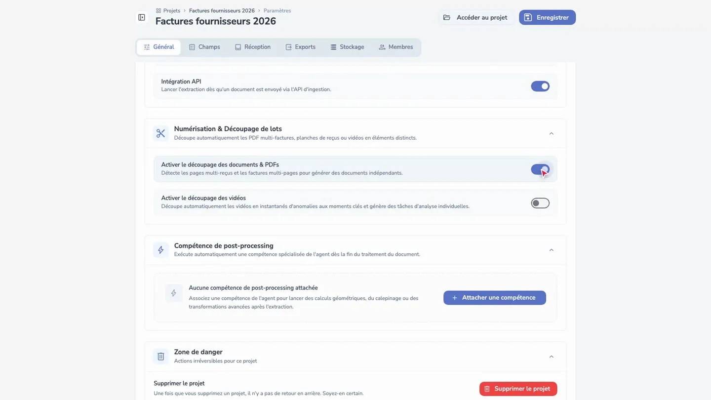The image size is (711, 400).
Task: Toggle the sidebar panel icon
Action: (142, 17)
